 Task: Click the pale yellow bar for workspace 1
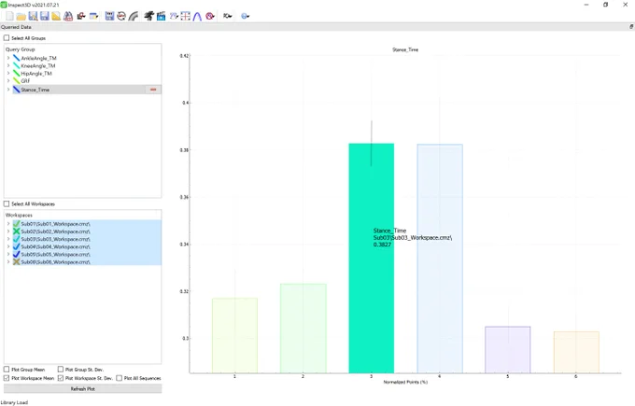point(235,336)
